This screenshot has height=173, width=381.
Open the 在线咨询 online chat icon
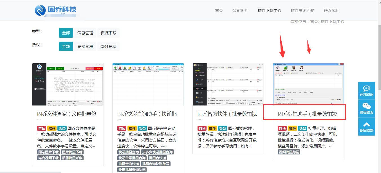point(366,90)
